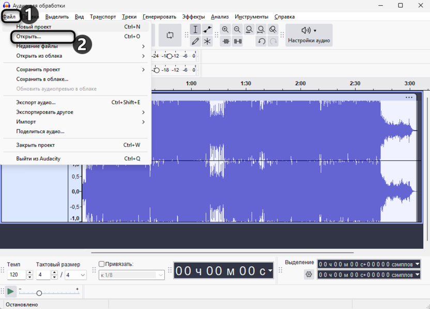The width and height of the screenshot is (430, 309).
Task: Click the 2:00 mark on timeline ruler
Action: [x=300, y=84]
